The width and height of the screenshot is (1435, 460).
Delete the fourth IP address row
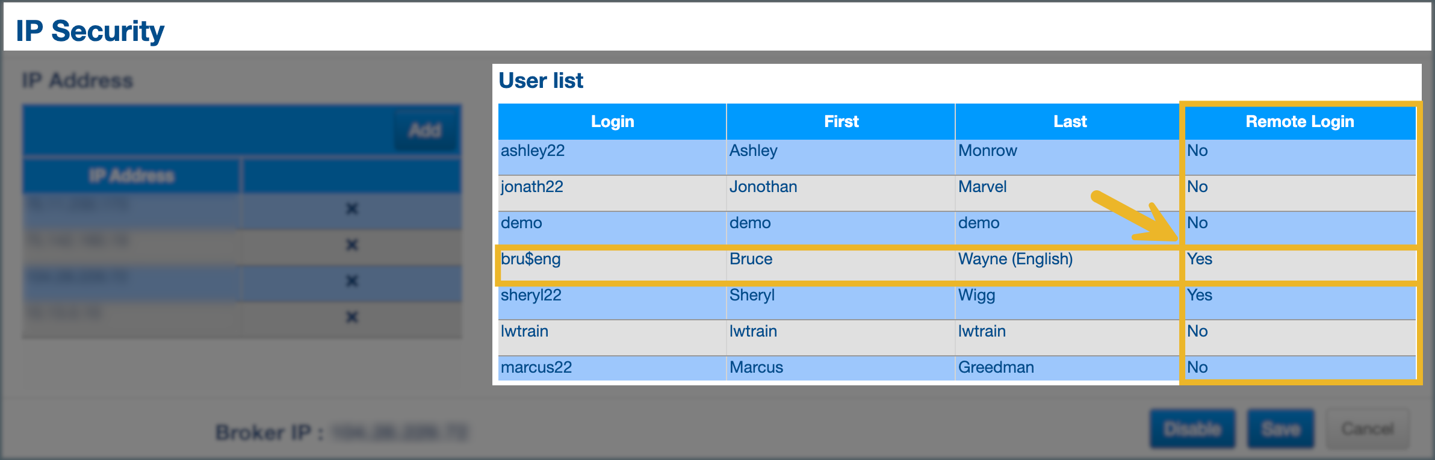[352, 317]
